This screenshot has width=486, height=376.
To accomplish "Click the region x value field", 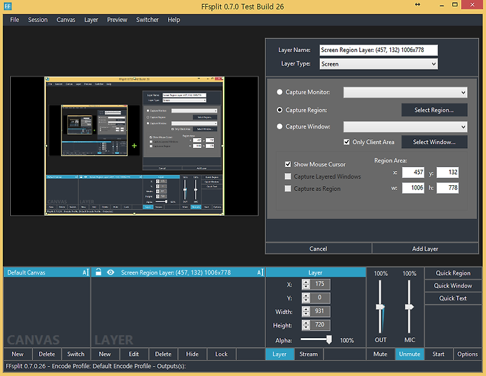I will (413, 172).
